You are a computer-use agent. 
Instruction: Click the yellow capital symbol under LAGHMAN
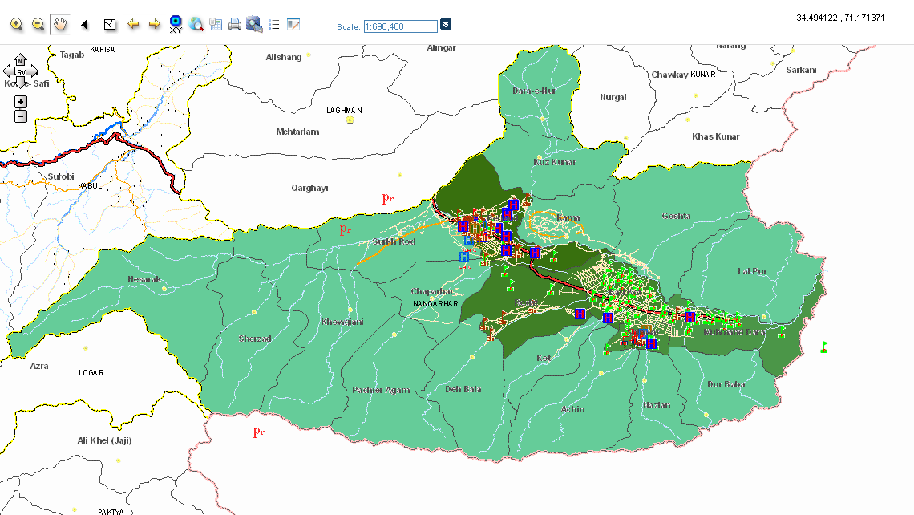pyautogui.click(x=350, y=120)
